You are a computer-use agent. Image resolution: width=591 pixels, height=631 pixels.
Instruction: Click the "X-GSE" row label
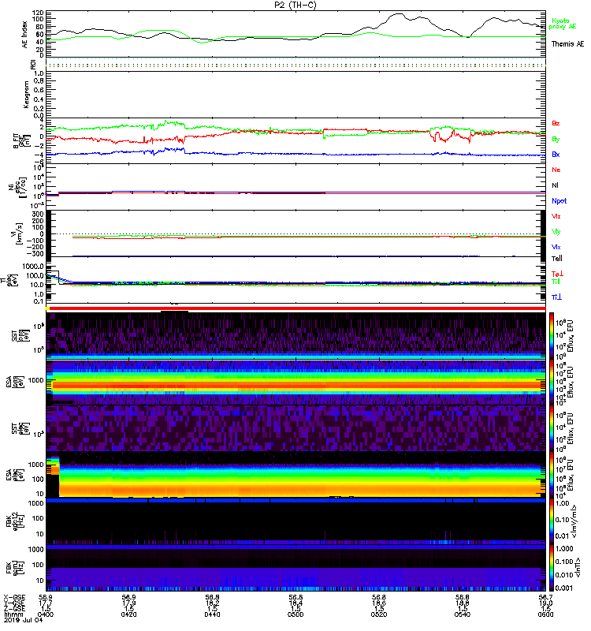pos(14,597)
